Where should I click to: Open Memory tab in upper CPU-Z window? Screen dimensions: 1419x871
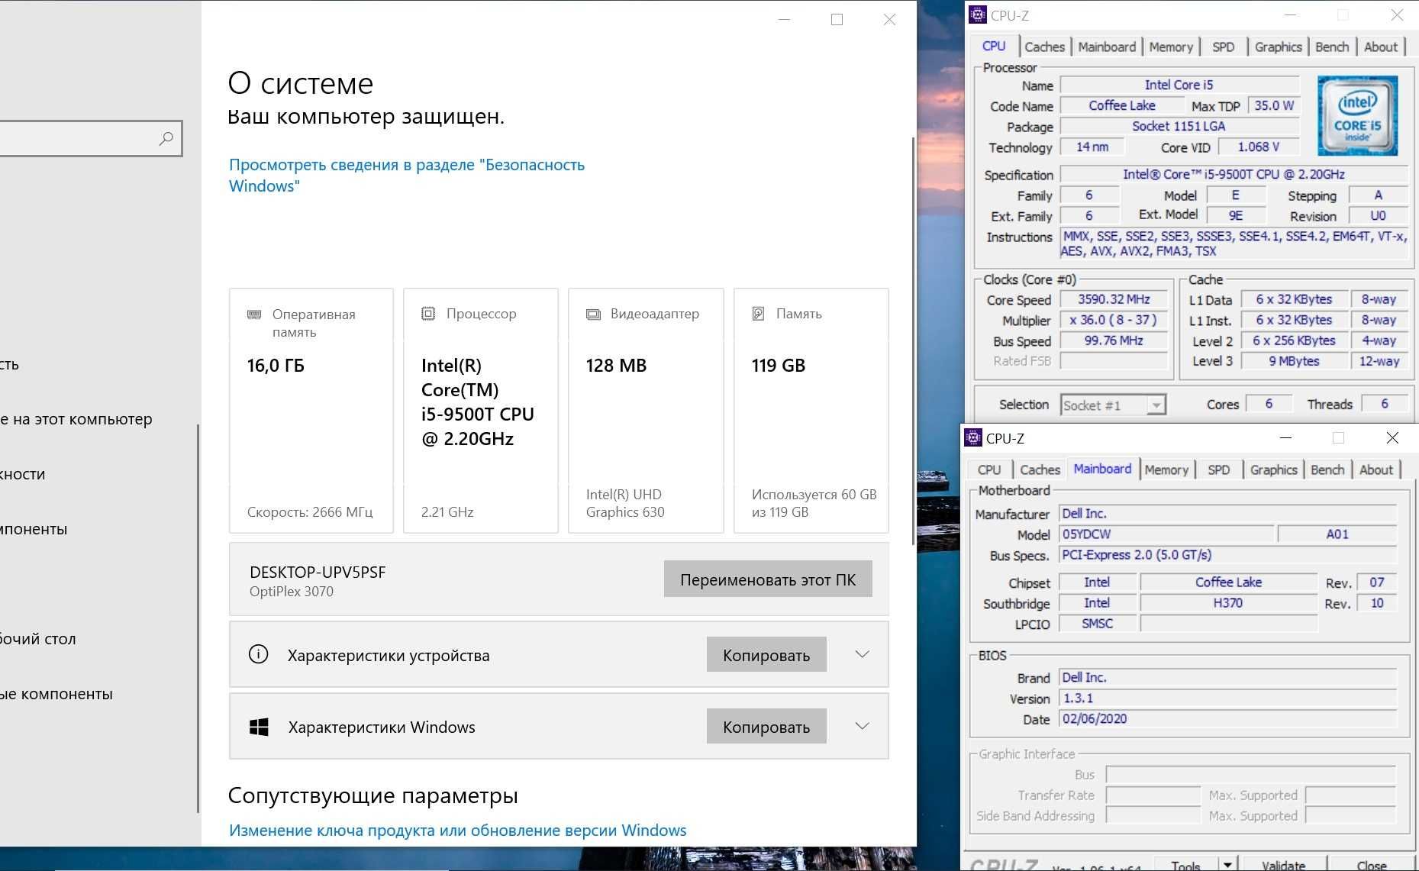1171,47
